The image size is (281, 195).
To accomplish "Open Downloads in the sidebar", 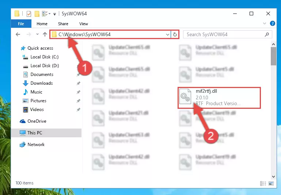I will click(42, 83).
